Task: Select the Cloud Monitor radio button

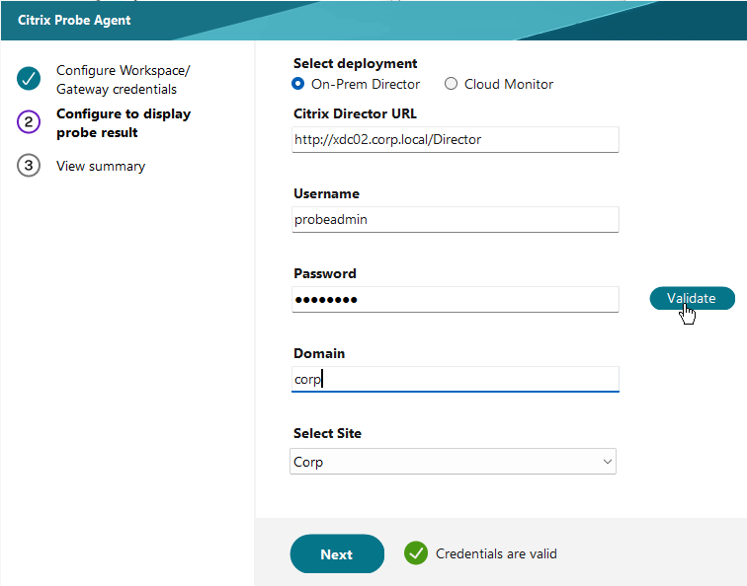Action: pos(451,84)
